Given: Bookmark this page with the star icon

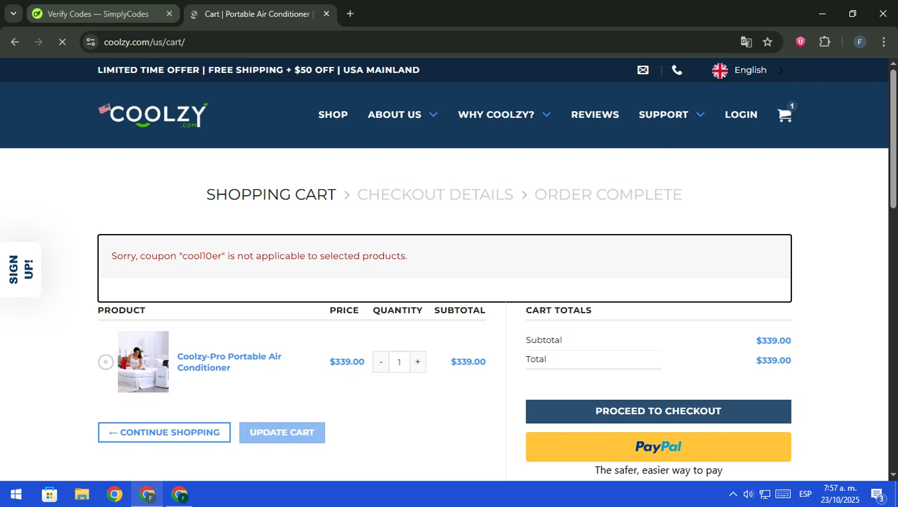Looking at the screenshot, I should click(x=767, y=42).
